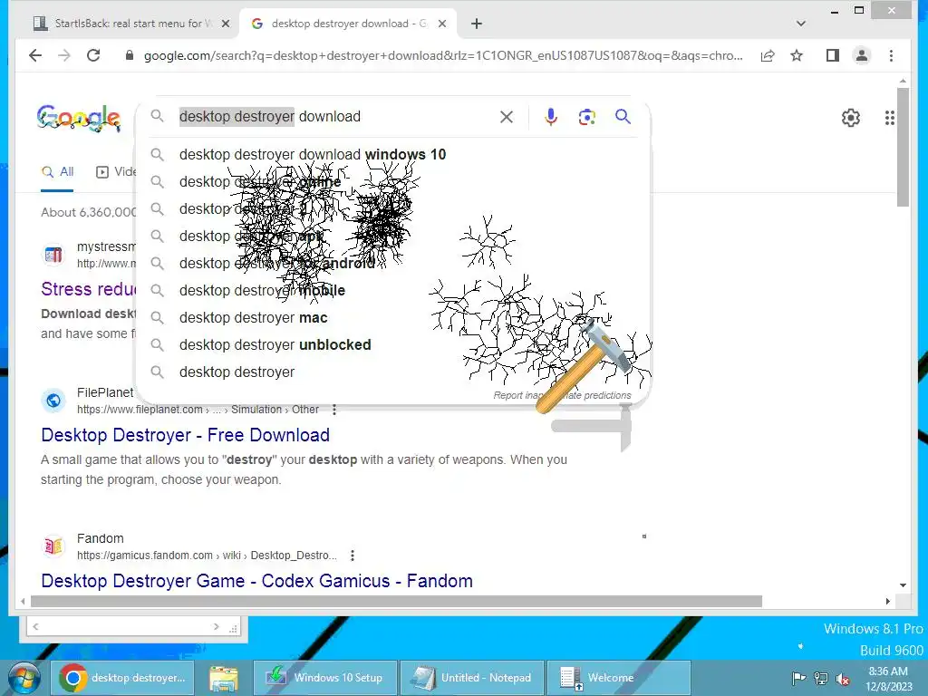Click the horizontal scrollbar thumb
Image resolution: width=928 pixels, height=696 pixels.
[397, 602]
